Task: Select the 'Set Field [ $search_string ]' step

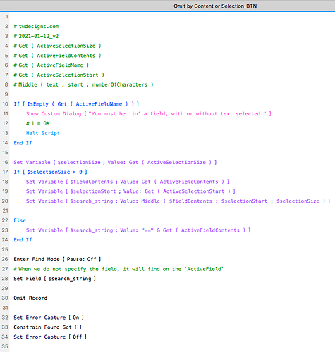Action: 54,279
